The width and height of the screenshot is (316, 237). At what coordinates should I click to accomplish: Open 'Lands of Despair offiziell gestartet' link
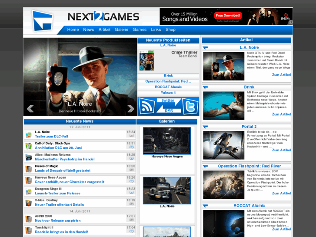[63, 170]
